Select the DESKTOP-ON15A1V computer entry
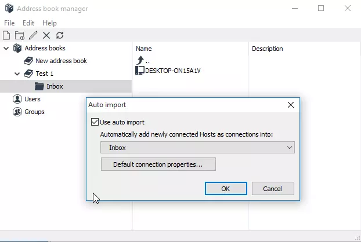Image resolution: width=361 pixels, height=242 pixels. [x=173, y=71]
